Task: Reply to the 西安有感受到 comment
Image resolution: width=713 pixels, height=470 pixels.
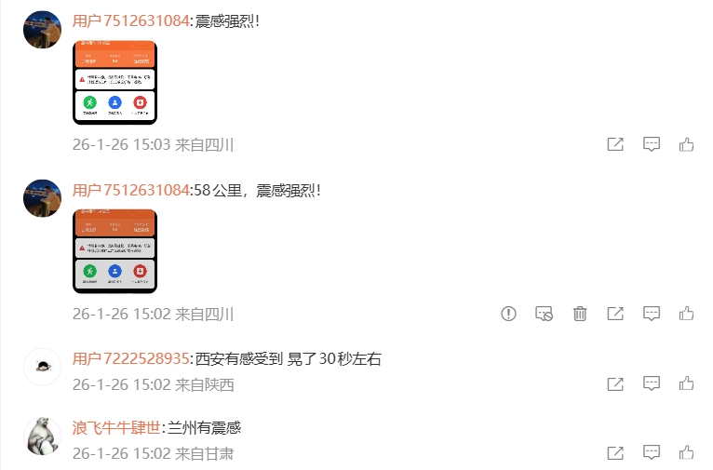Action: 652,384
